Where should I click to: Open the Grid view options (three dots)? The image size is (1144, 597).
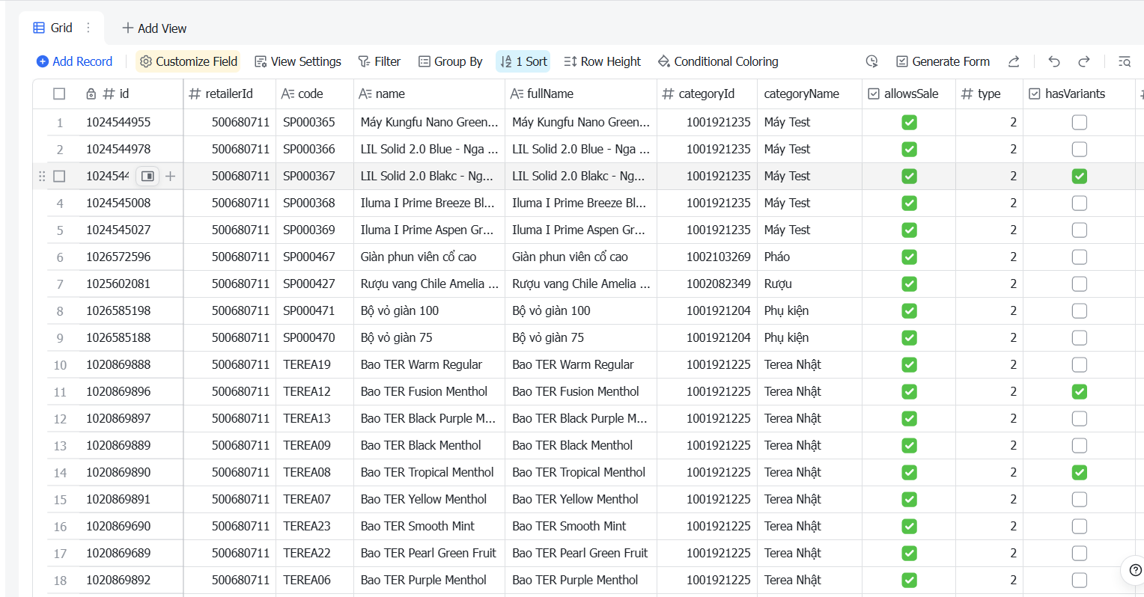[x=88, y=28]
